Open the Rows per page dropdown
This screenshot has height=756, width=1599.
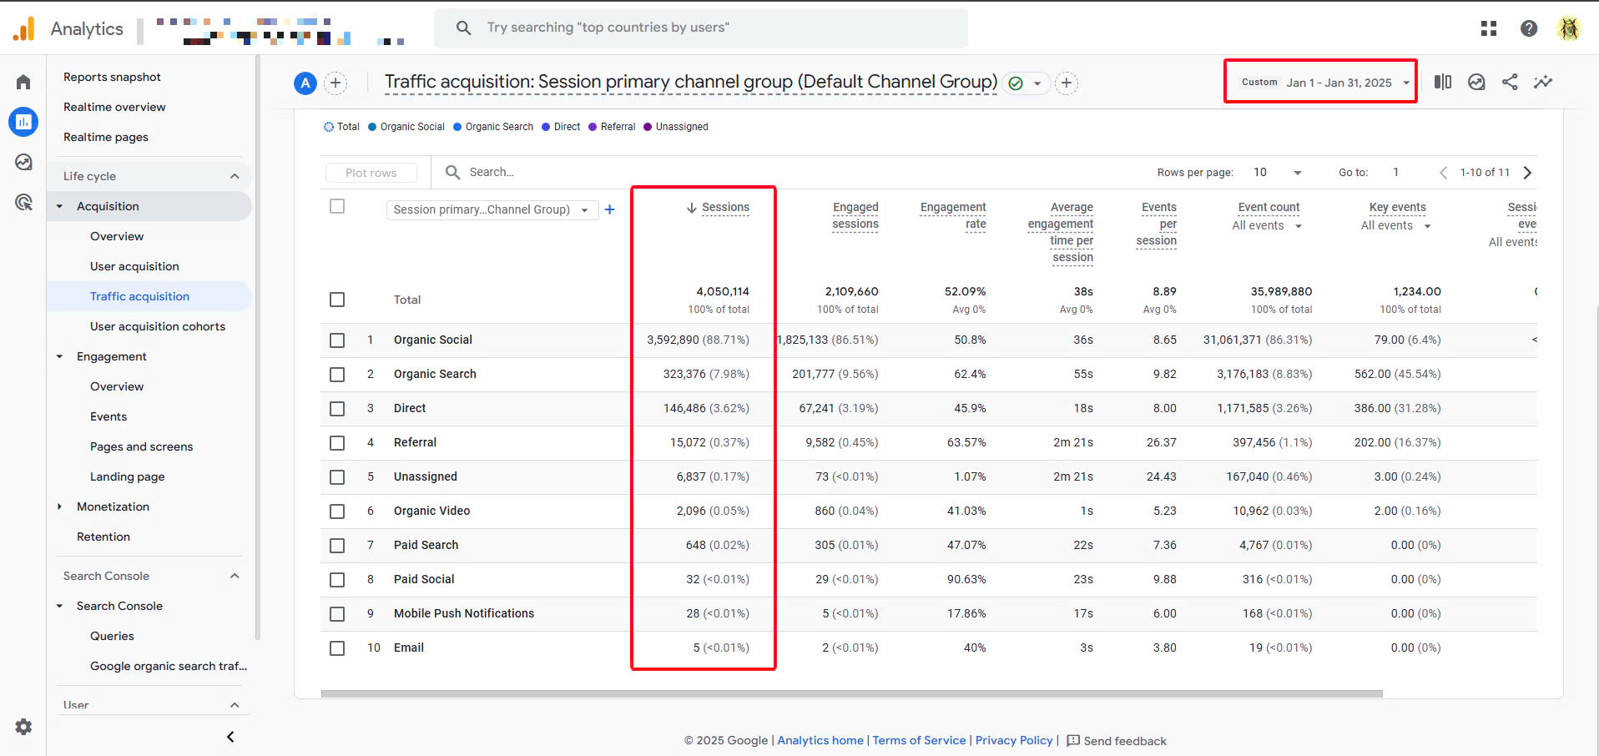[x=1277, y=173]
